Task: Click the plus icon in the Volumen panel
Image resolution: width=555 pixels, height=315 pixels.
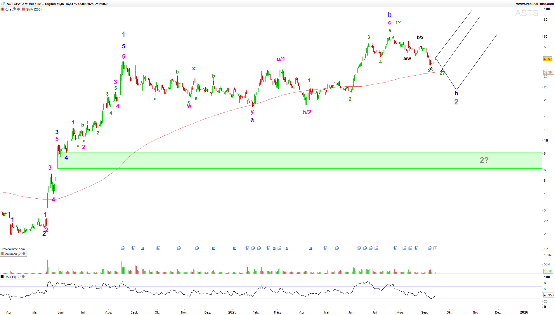Action: [x=24, y=254]
